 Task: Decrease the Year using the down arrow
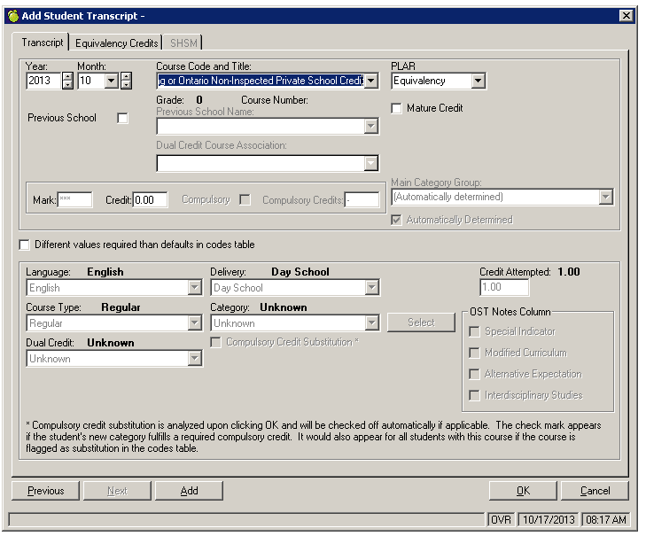(x=67, y=85)
